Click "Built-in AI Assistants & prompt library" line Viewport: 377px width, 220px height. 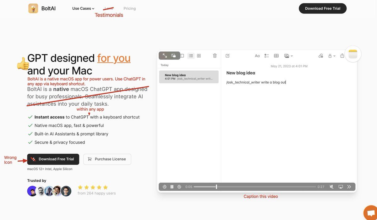71,134
